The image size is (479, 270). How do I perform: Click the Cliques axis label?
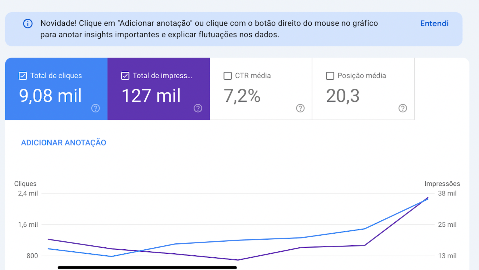tap(25, 184)
